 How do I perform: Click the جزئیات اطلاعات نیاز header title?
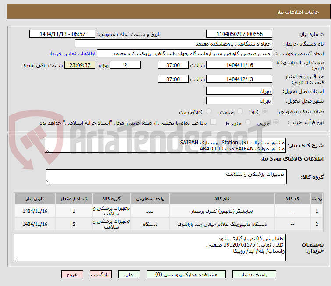[x=298, y=12]
